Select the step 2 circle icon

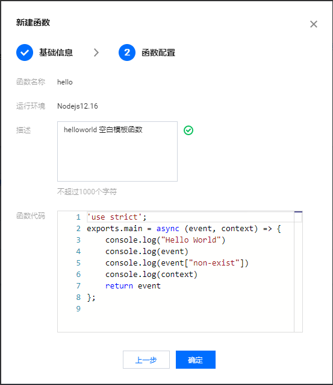pos(127,52)
